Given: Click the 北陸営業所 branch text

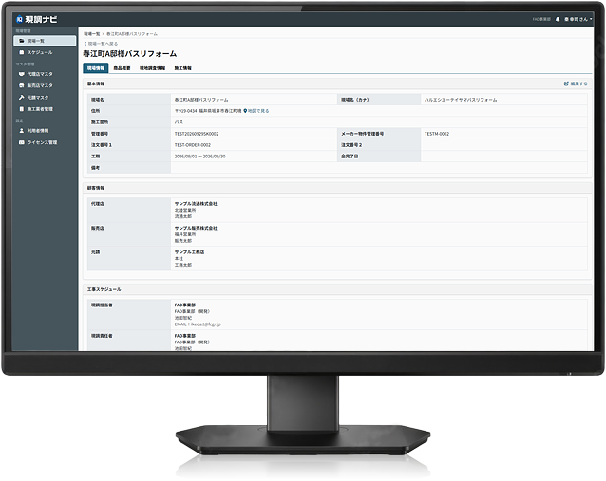Looking at the screenshot, I should point(184,210).
